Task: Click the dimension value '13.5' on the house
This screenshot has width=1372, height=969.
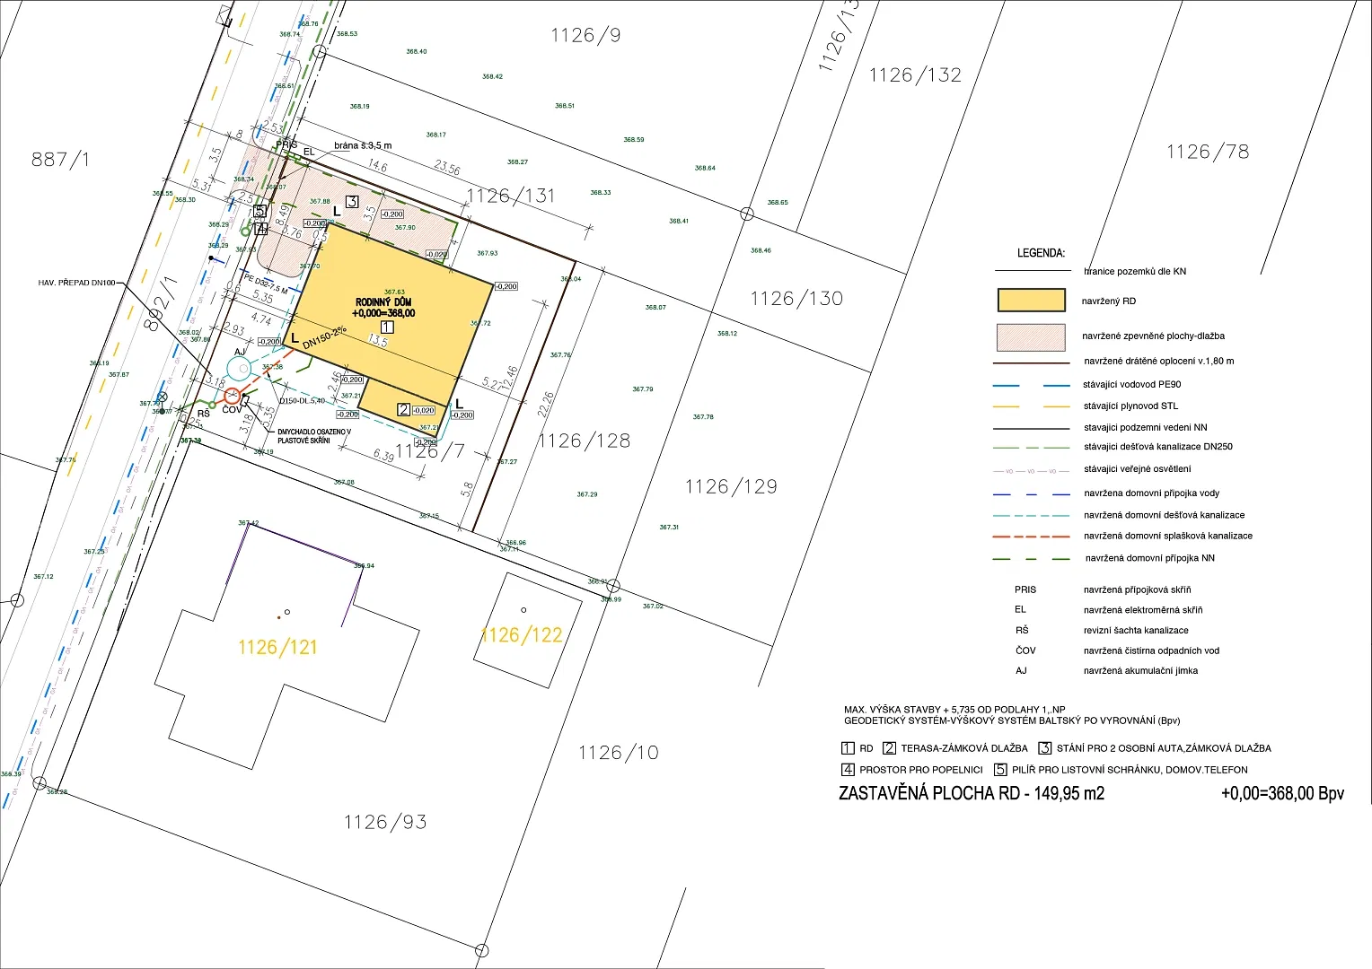Action: [379, 342]
